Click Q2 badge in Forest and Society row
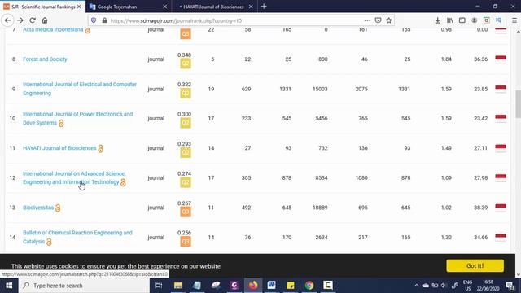 186,63
